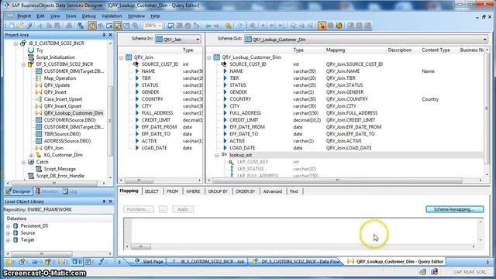Toggle the Local Object Library toolbar icon
Viewport: 496px width, 279px height.
pos(92,26)
